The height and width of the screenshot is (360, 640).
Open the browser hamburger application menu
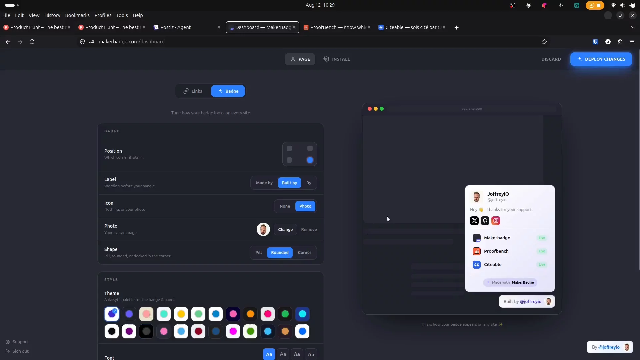coord(632,42)
